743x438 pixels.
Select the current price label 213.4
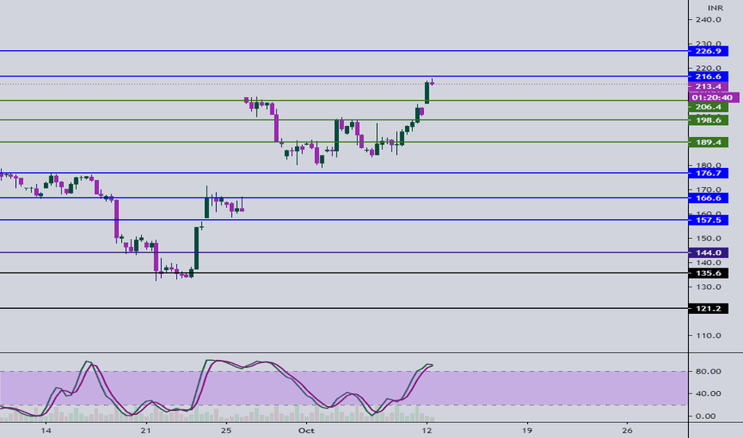[x=708, y=87]
